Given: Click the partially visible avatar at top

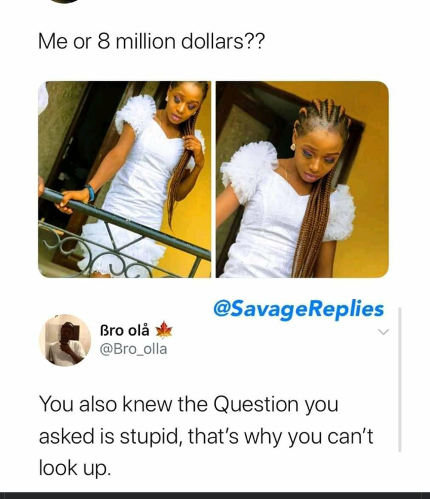Looking at the screenshot, I should (65, 1).
